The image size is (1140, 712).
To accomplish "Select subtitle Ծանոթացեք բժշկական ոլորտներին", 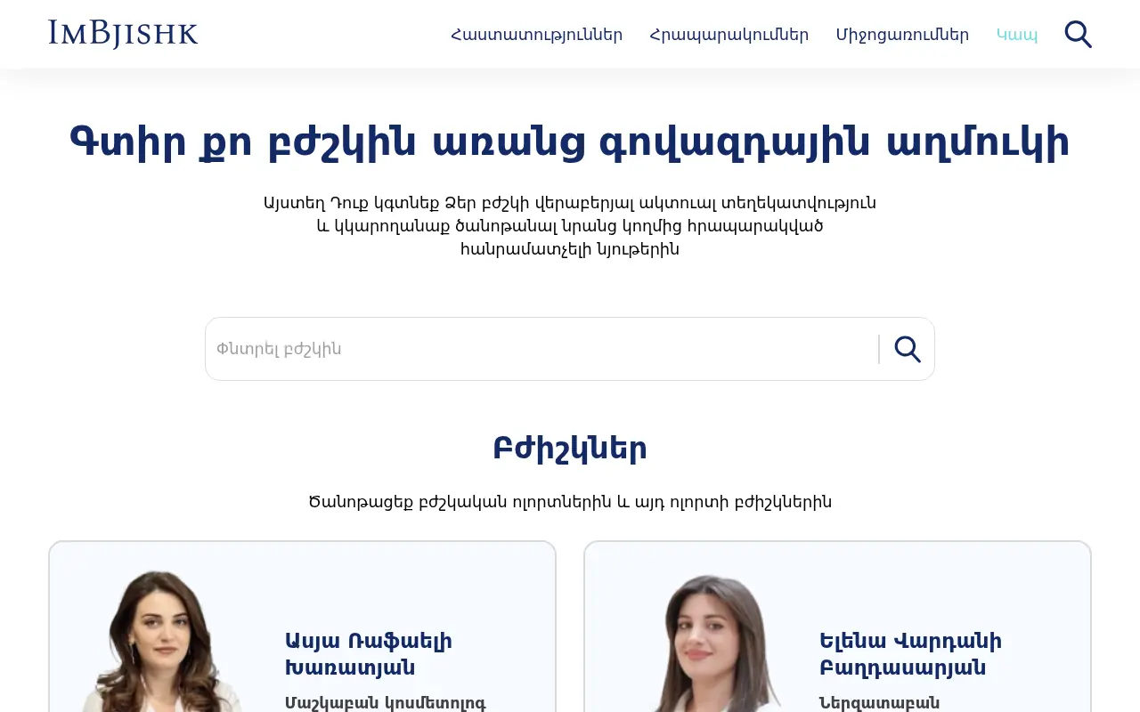I will 570,502.
